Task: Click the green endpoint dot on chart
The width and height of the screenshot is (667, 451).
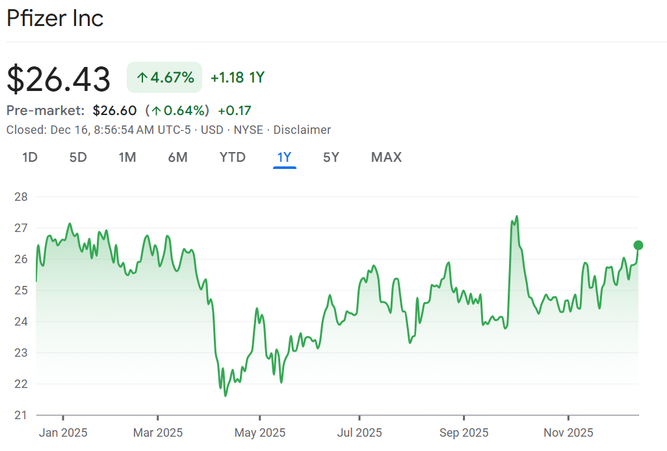Action: (638, 245)
